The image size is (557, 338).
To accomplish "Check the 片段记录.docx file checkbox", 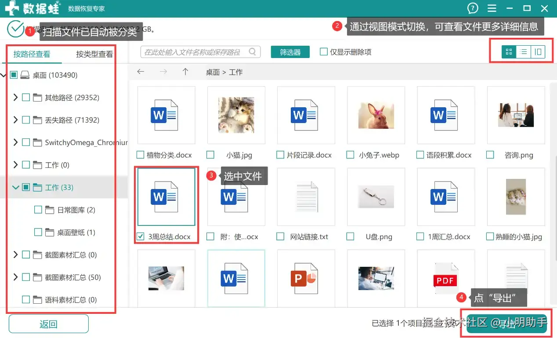I will pyautogui.click(x=280, y=155).
